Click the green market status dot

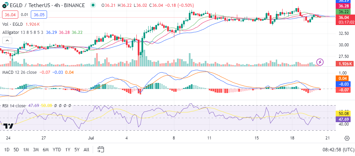93,5
